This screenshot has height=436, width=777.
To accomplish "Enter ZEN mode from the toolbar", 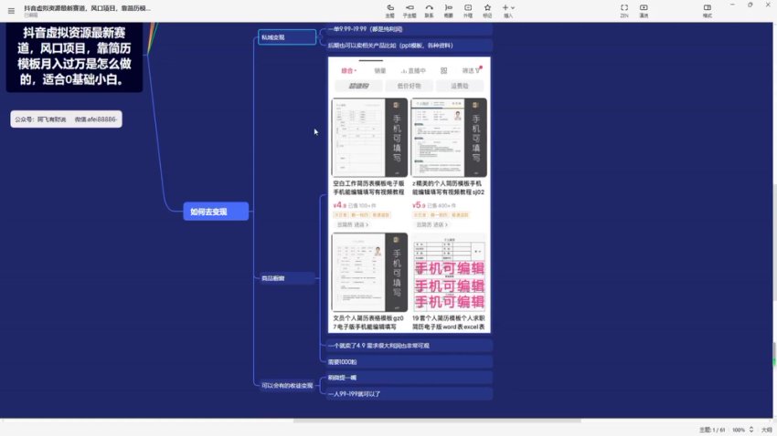I will (x=624, y=9).
